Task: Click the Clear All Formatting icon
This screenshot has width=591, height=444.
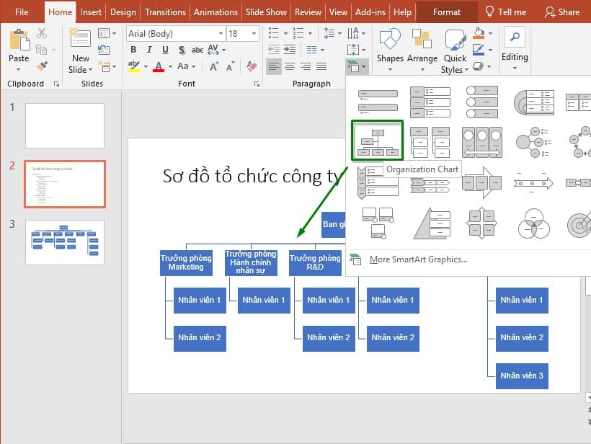Action: (251, 66)
